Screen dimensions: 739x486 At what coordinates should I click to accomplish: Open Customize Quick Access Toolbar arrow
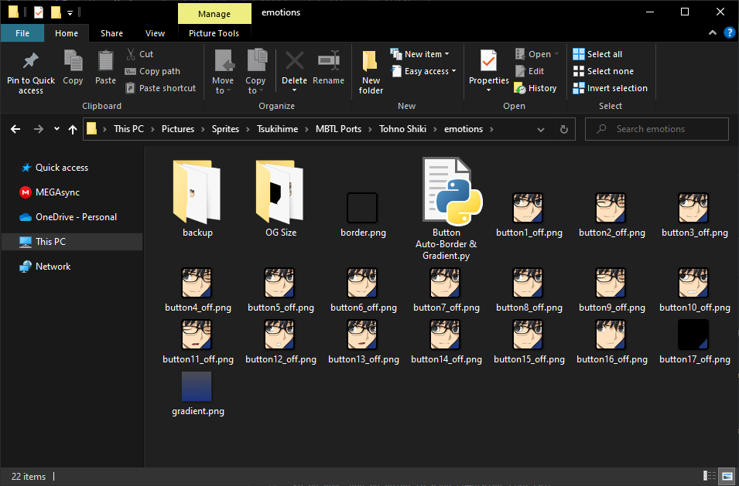click(70, 12)
